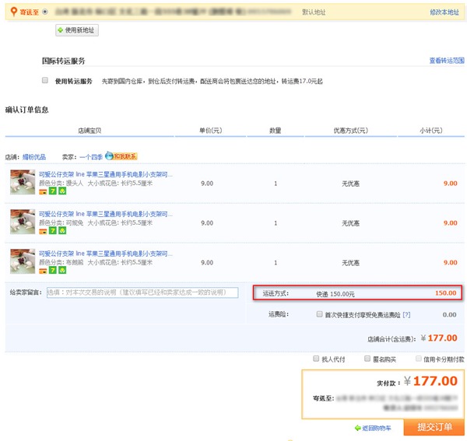Click credit card icon under 可妮兔 item
This screenshot has width=467, height=441.
coord(43,231)
